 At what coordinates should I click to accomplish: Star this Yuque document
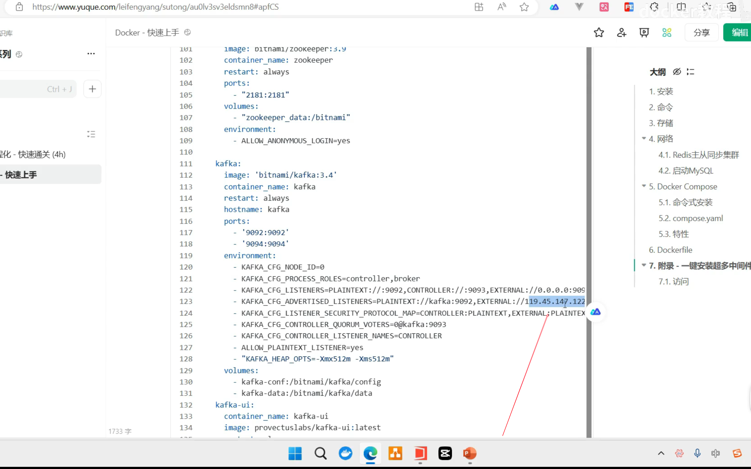point(599,32)
